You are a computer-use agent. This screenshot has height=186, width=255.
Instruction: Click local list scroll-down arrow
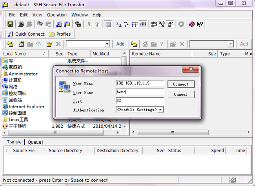[124, 126]
